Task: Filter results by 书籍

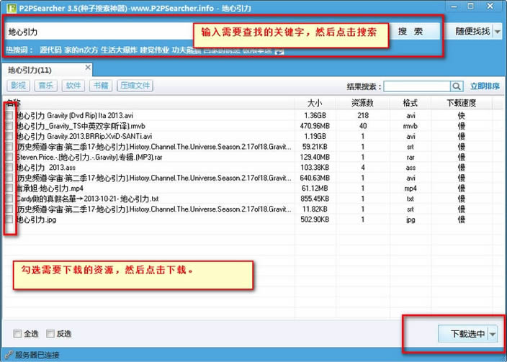Action: [x=101, y=86]
